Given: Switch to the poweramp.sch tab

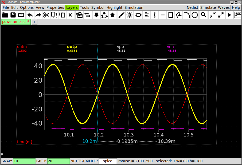Looking at the screenshot, I should pos(15,22).
